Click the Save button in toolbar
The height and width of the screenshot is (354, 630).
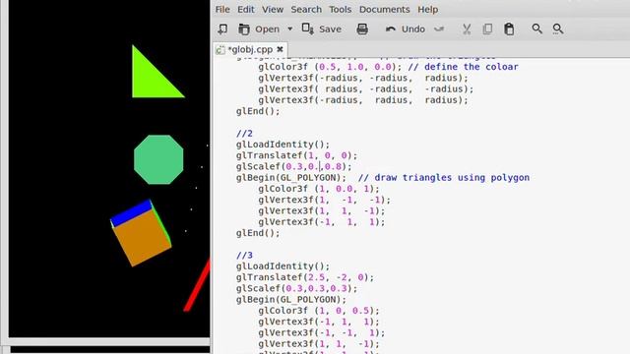[322, 29]
